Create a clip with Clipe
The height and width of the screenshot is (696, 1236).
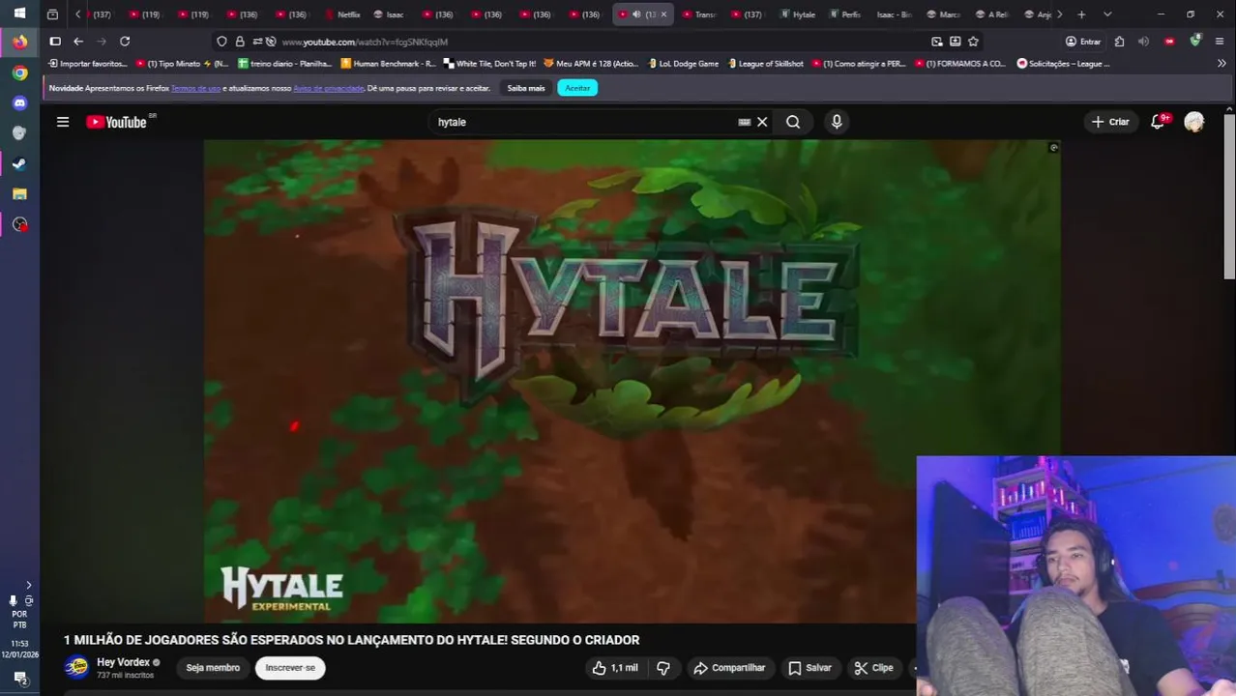point(873,668)
